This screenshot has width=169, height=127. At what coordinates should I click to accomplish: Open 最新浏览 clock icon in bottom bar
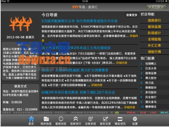(61, 119)
